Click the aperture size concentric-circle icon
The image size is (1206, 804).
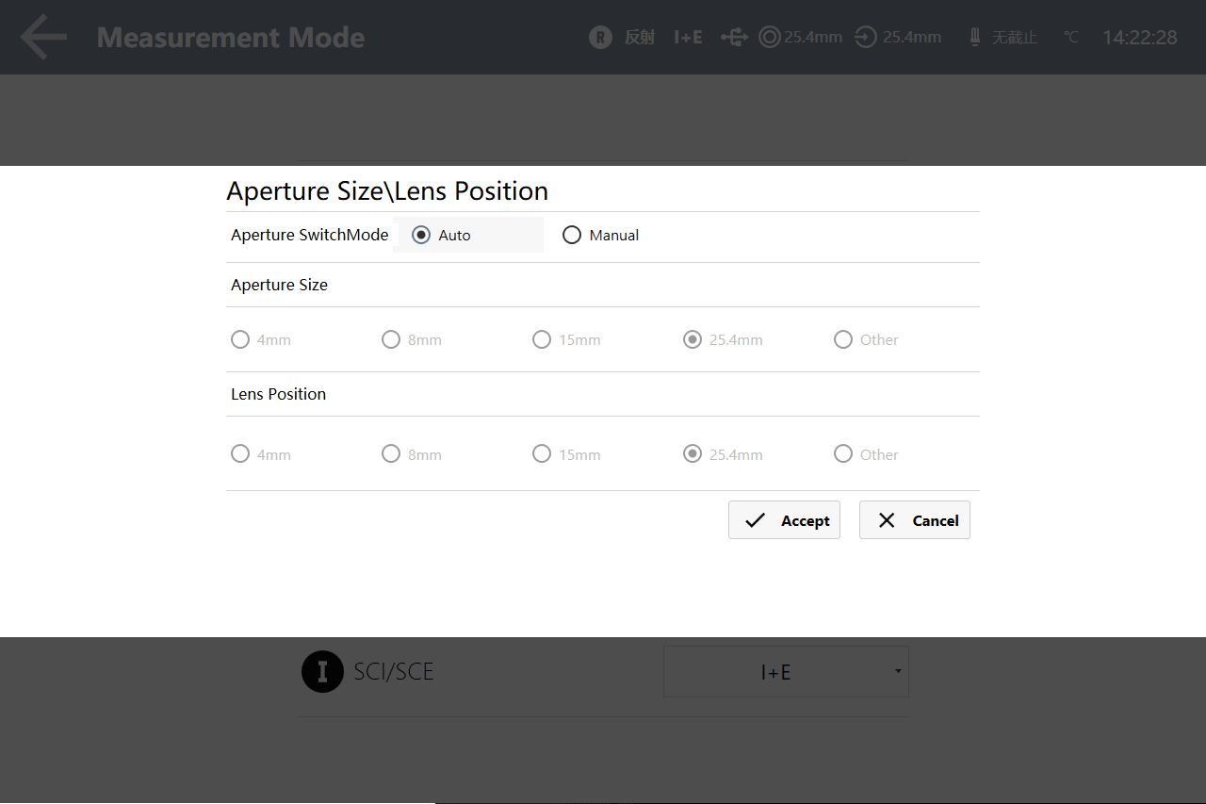pos(770,38)
